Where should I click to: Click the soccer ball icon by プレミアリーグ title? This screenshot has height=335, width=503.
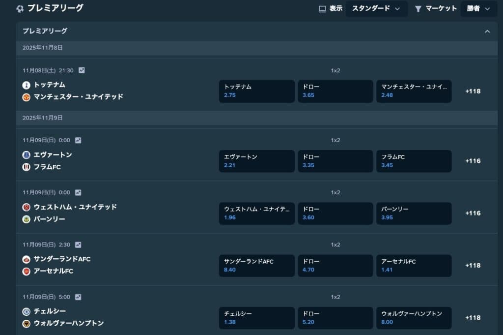click(x=20, y=8)
